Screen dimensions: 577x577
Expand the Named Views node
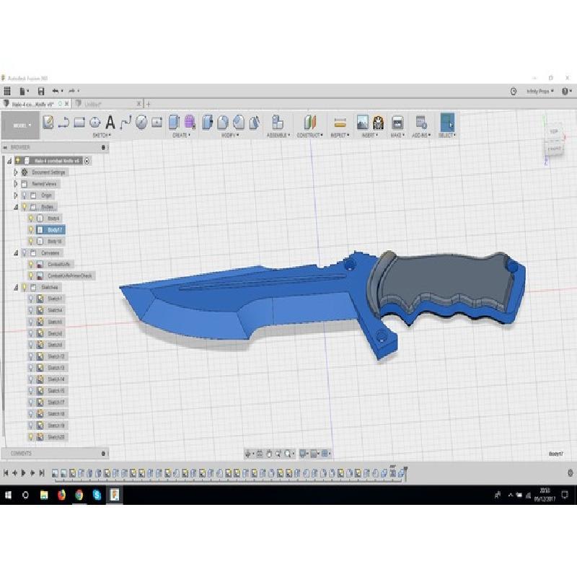(x=15, y=184)
